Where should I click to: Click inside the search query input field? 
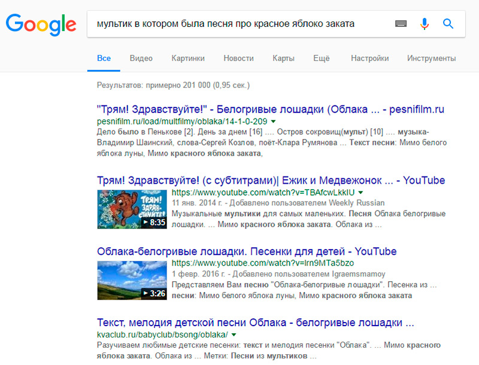pos(239,23)
